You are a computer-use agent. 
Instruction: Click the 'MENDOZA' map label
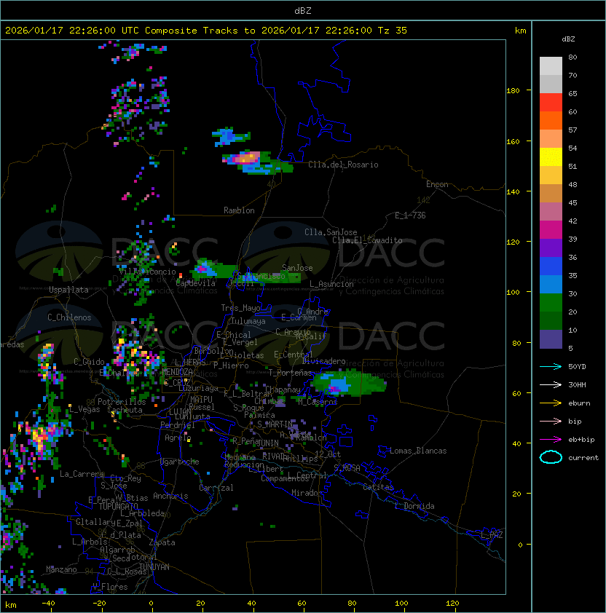tap(177, 372)
